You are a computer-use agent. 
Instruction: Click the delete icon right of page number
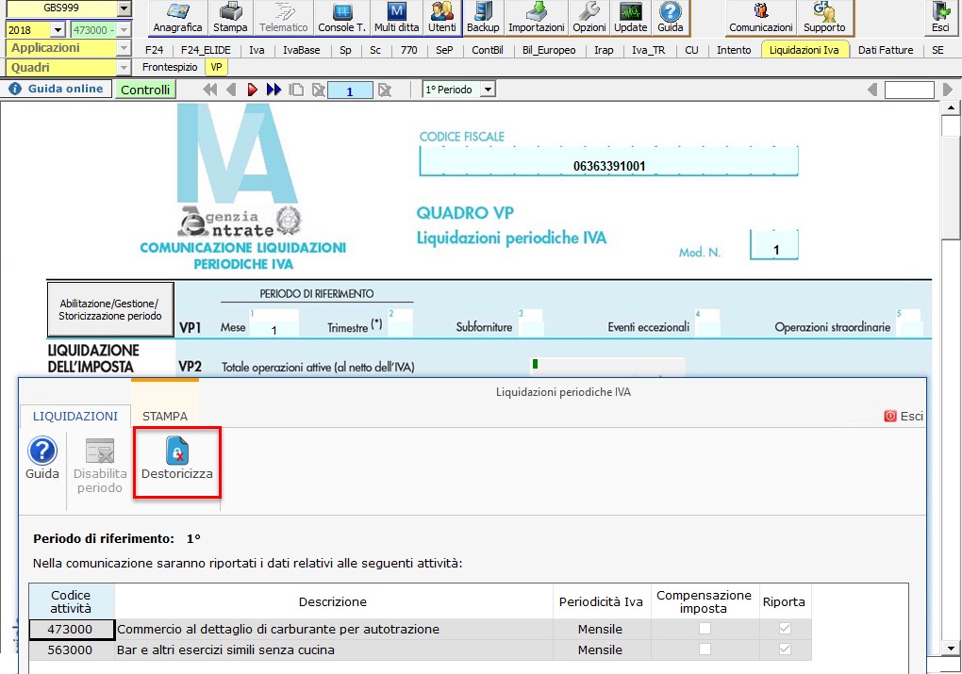(385, 90)
